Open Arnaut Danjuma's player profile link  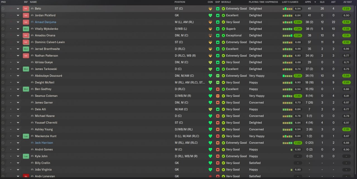click(x=45, y=22)
